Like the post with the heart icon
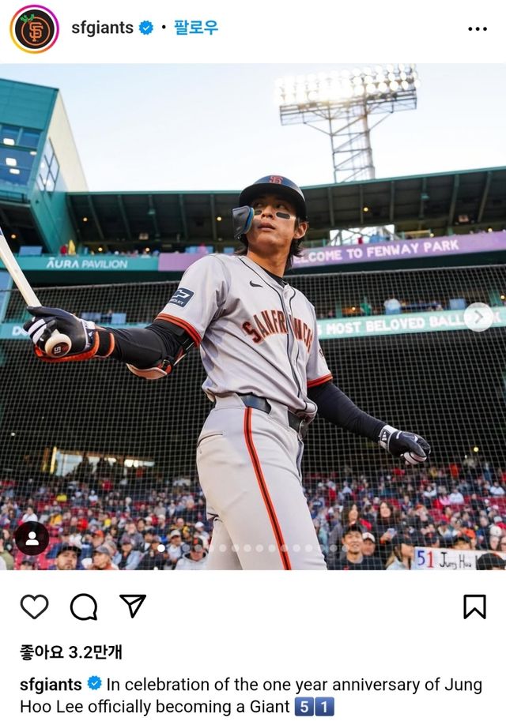 click(x=35, y=606)
